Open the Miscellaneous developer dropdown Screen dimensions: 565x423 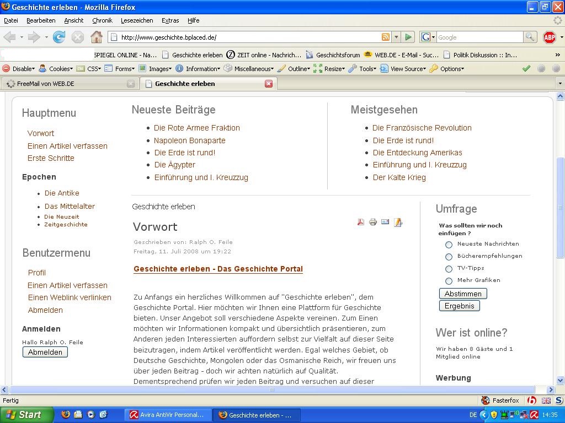pyautogui.click(x=249, y=69)
